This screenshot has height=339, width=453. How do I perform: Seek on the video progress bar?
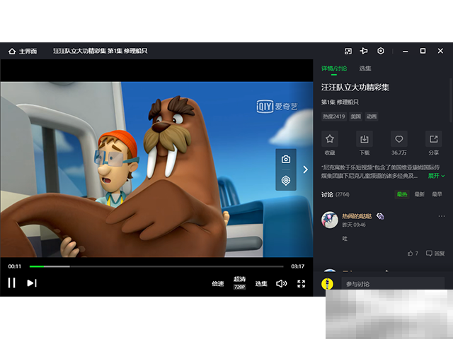point(156,266)
